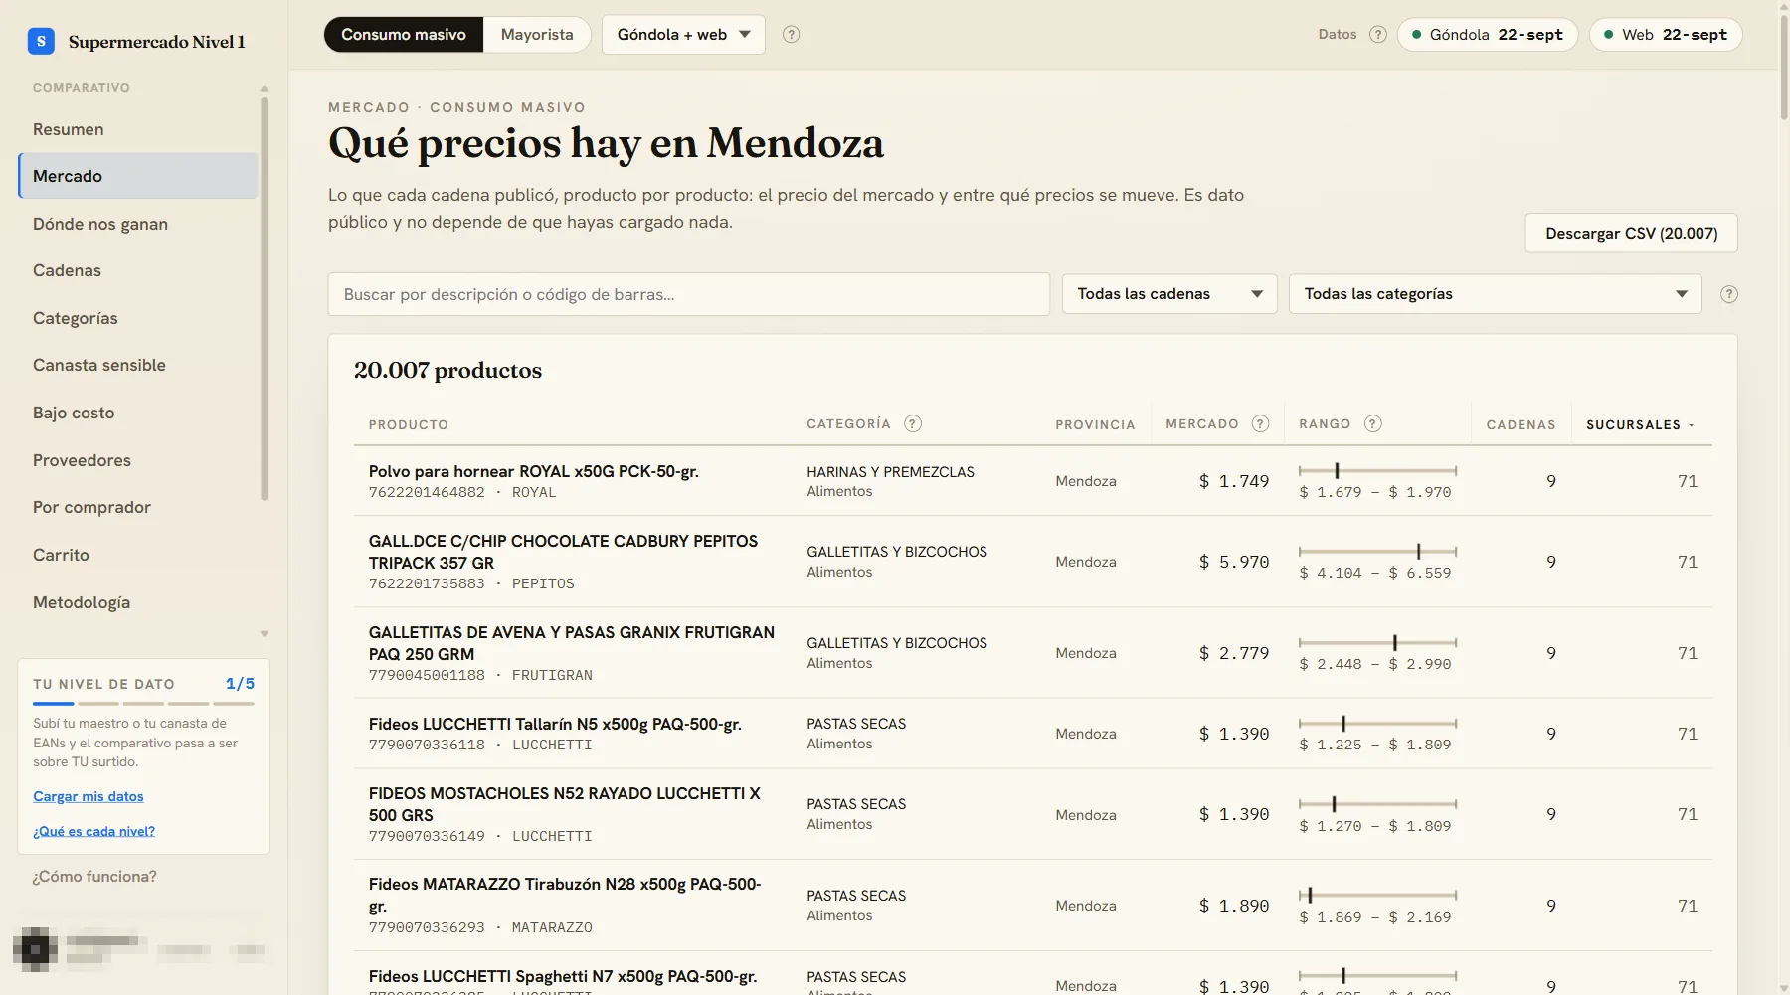The image size is (1790, 995).
Task: Click Cadenas column header
Action: pos(1521,425)
